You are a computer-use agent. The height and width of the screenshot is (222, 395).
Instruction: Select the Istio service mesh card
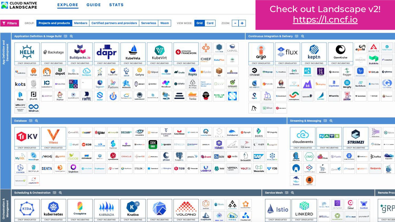(x=278, y=210)
